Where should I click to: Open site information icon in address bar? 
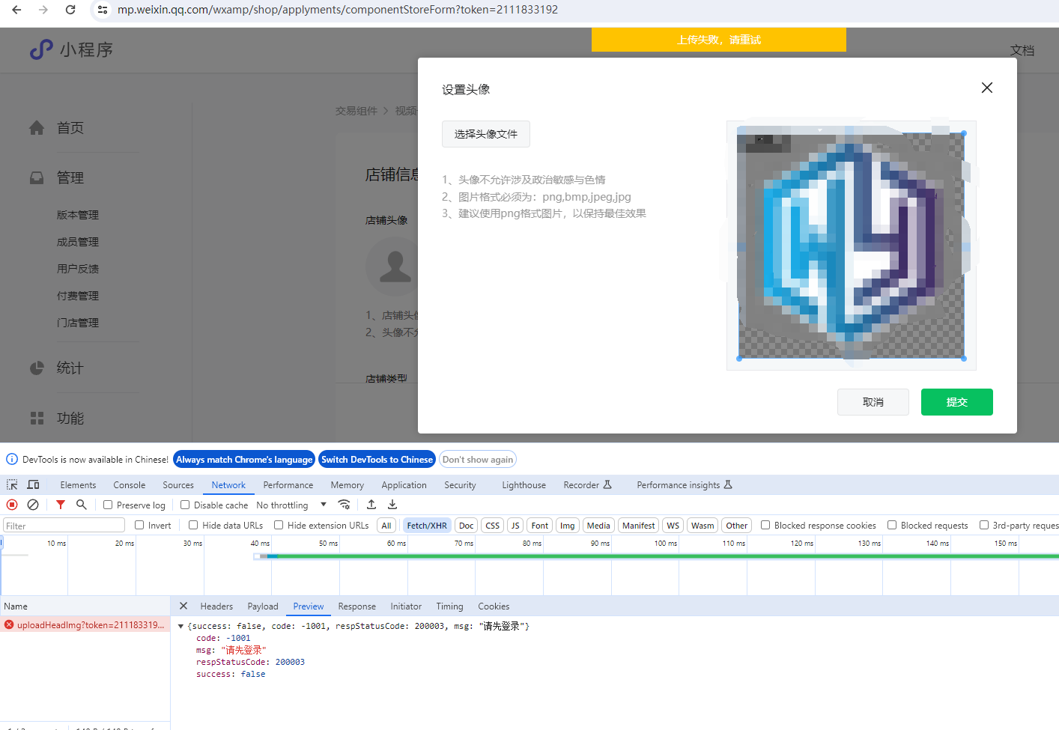pyautogui.click(x=103, y=10)
